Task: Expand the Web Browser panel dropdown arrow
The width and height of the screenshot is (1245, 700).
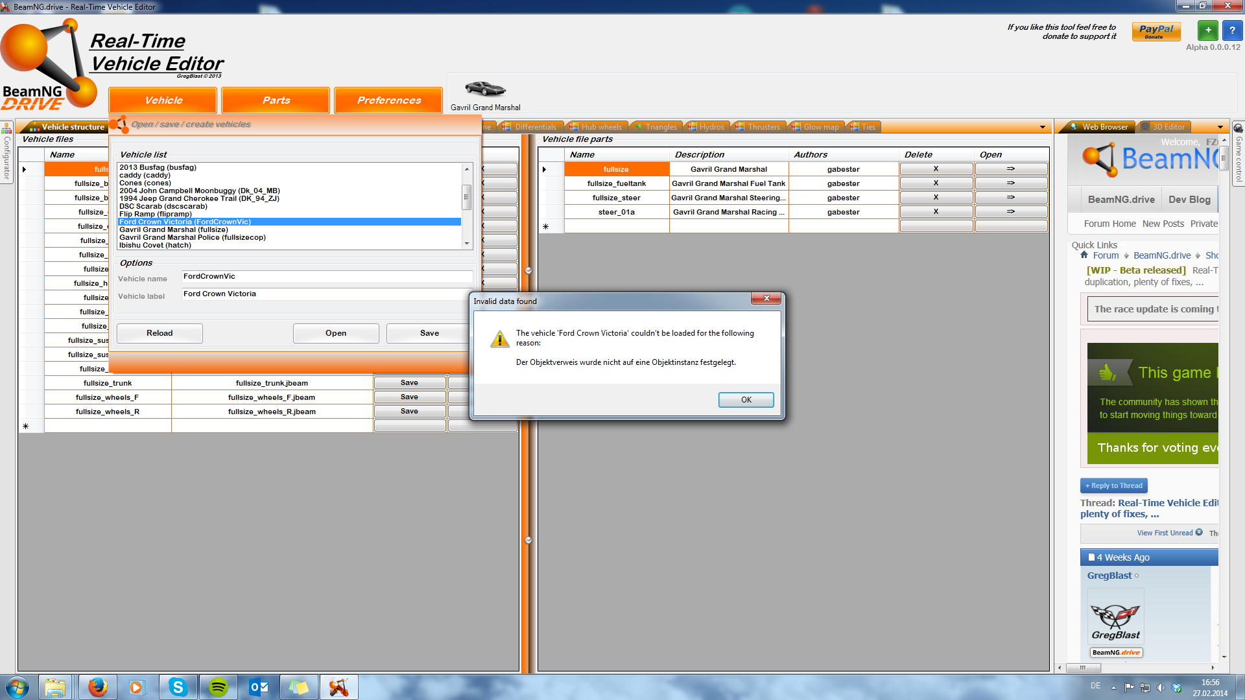Action: pyautogui.click(x=1220, y=127)
